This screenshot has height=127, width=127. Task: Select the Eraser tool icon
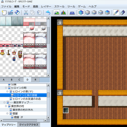tap(123, 13)
